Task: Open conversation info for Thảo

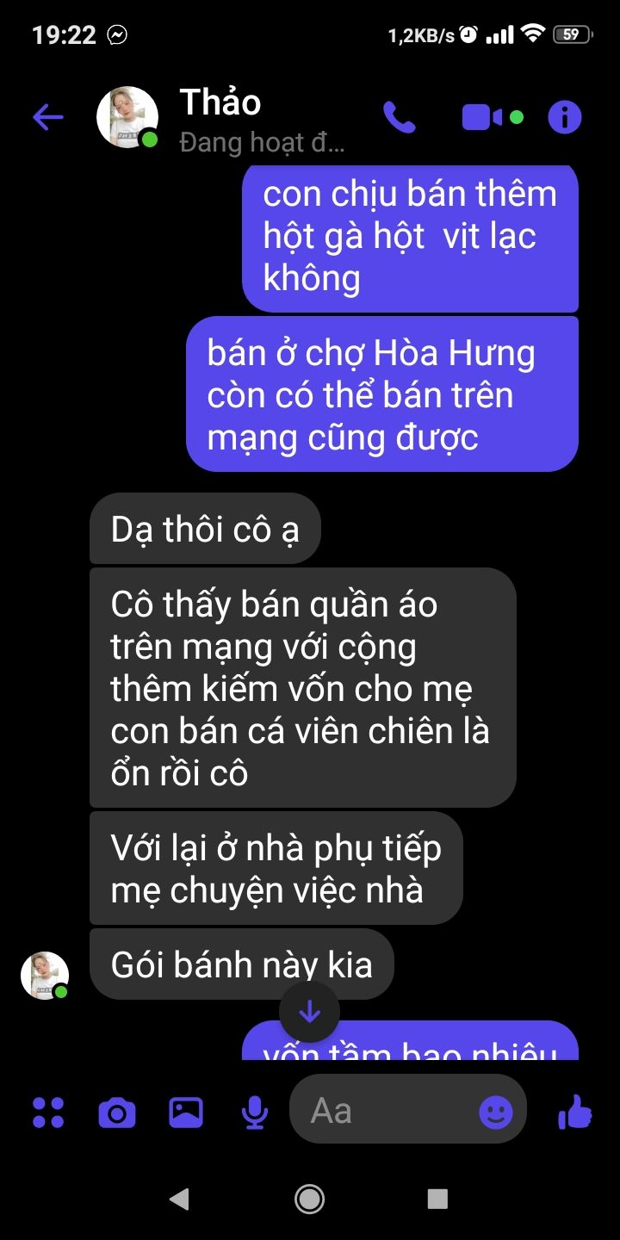Action: 565,117
